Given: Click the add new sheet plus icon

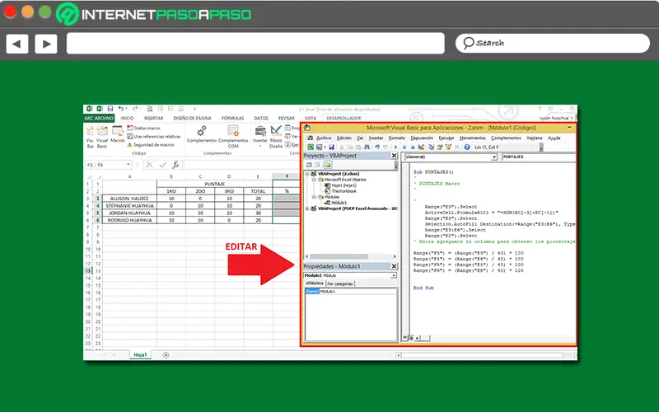Looking at the screenshot, I should (x=166, y=355).
